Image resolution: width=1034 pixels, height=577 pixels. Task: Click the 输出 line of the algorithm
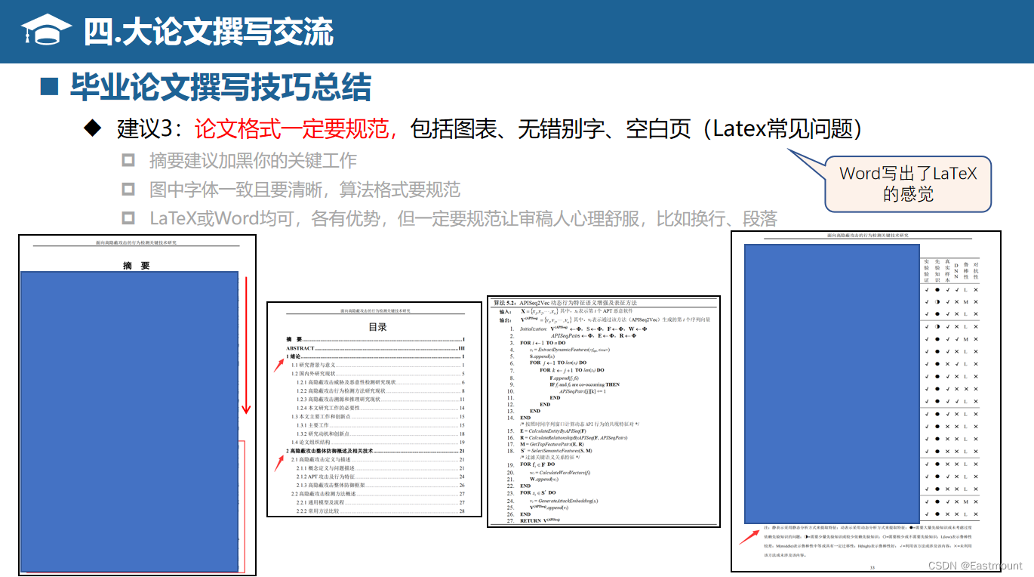(x=604, y=319)
